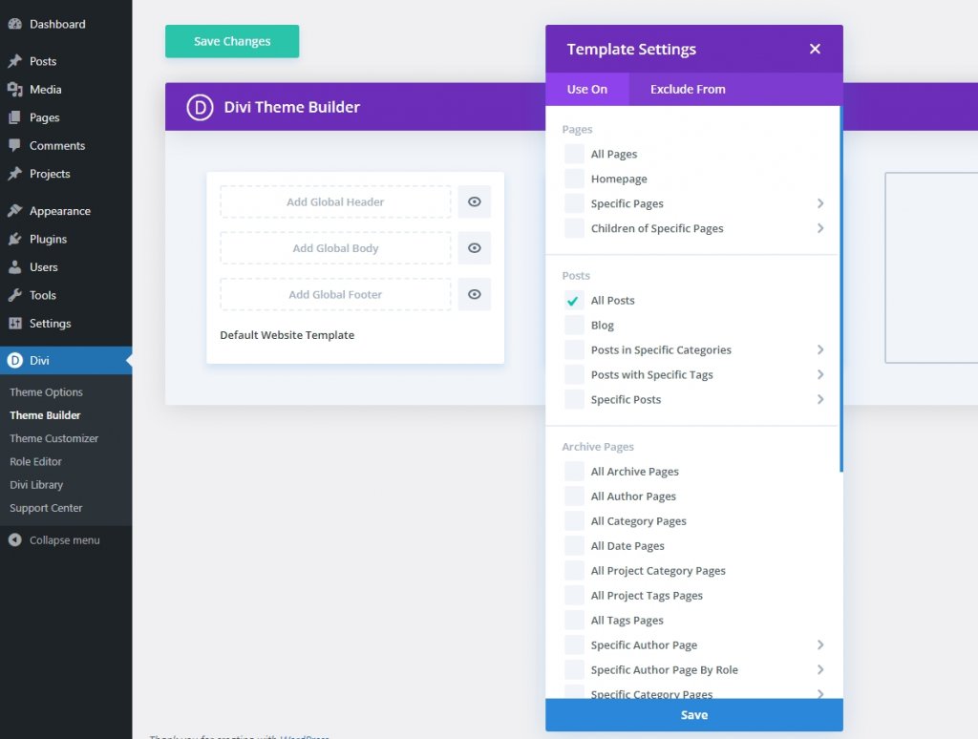Open Support Center submenu item
The width and height of the screenshot is (978, 739).
click(46, 508)
